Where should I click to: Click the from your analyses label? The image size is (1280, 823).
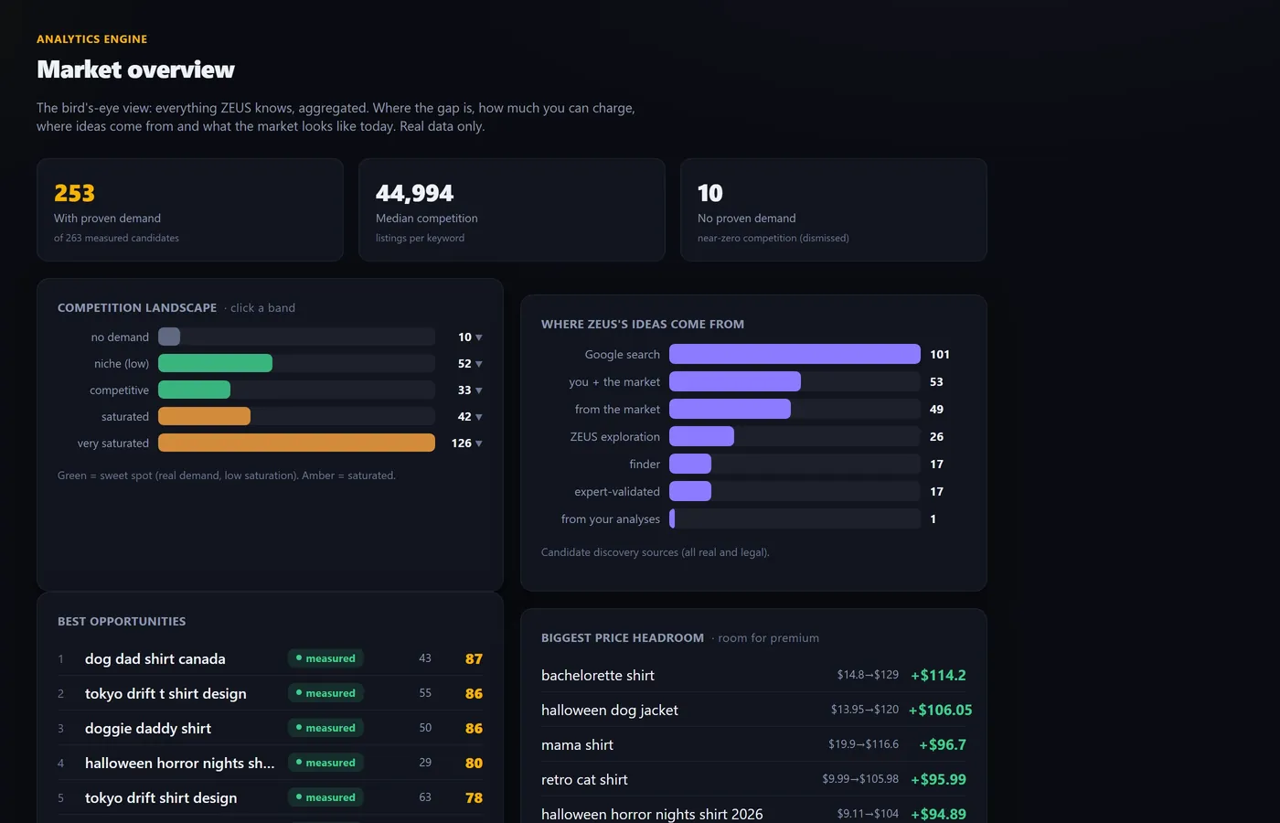611,518
